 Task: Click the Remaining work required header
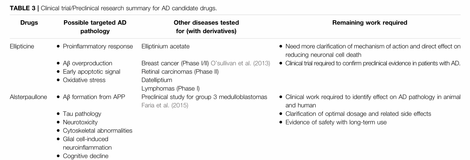tap(370, 23)
